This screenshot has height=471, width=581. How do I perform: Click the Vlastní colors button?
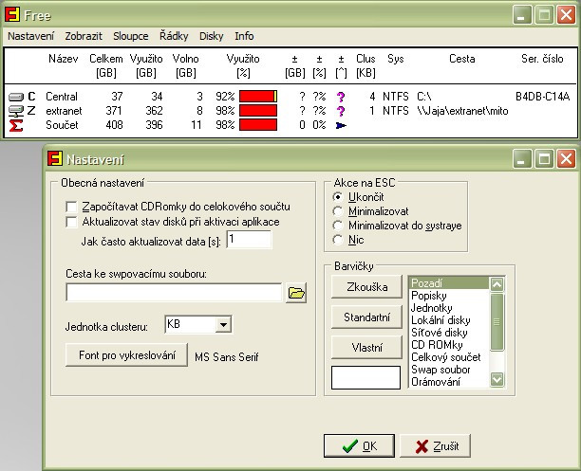pos(366,348)
